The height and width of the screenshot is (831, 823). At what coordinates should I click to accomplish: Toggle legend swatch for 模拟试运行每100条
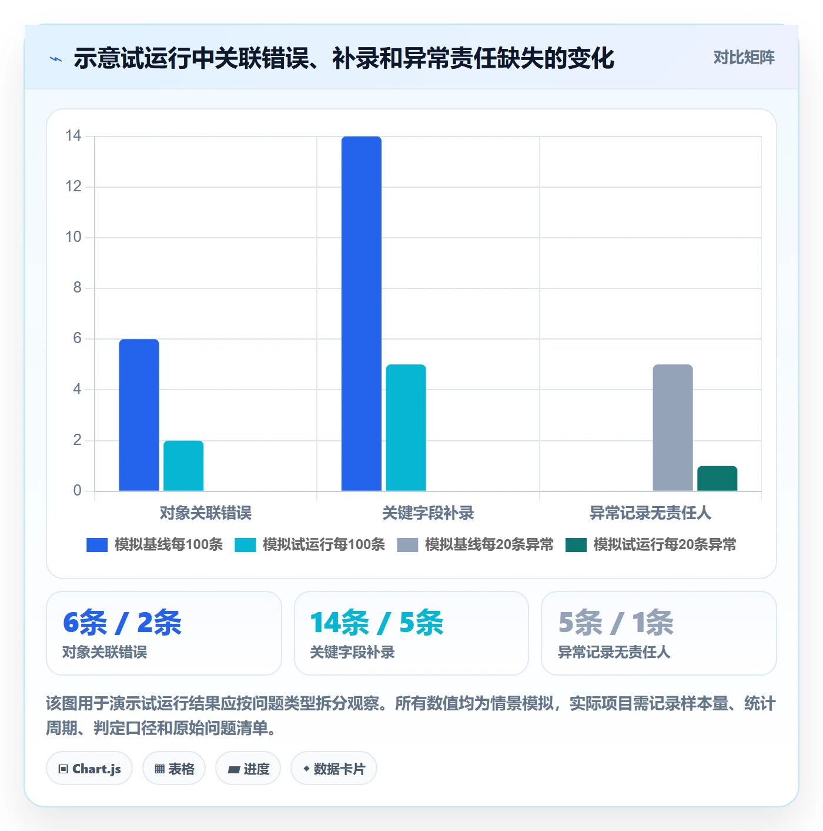coord(245,545)
